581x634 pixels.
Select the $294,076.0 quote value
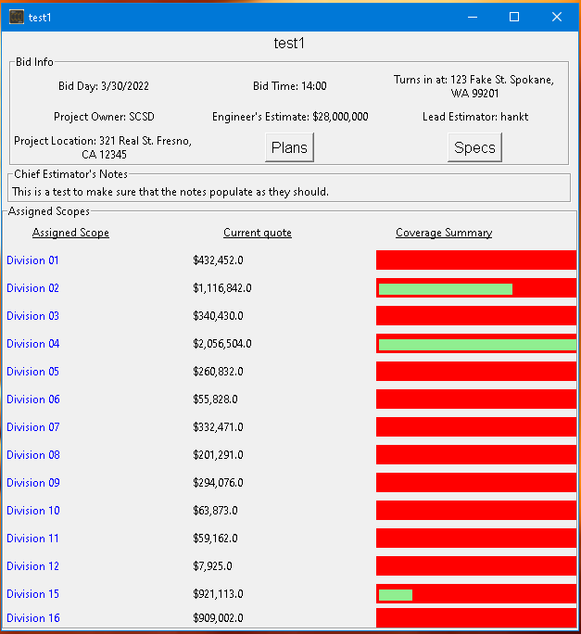pos(219,483)
